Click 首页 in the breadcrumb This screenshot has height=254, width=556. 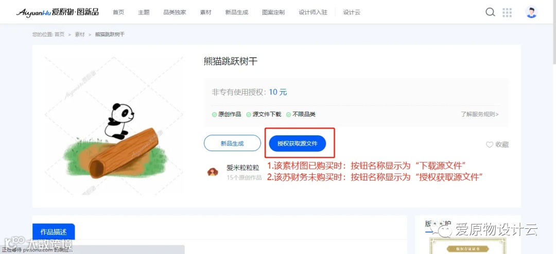pos(59,34)
